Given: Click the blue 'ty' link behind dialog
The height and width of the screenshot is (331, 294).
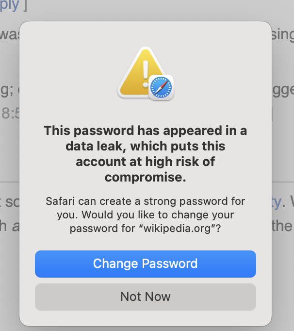Looking at the screenshot, I should click(277, 202).
